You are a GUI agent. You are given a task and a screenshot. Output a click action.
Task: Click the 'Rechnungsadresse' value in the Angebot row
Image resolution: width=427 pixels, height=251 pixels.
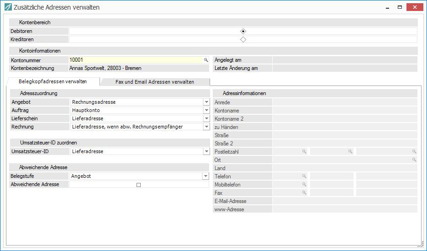94,102
